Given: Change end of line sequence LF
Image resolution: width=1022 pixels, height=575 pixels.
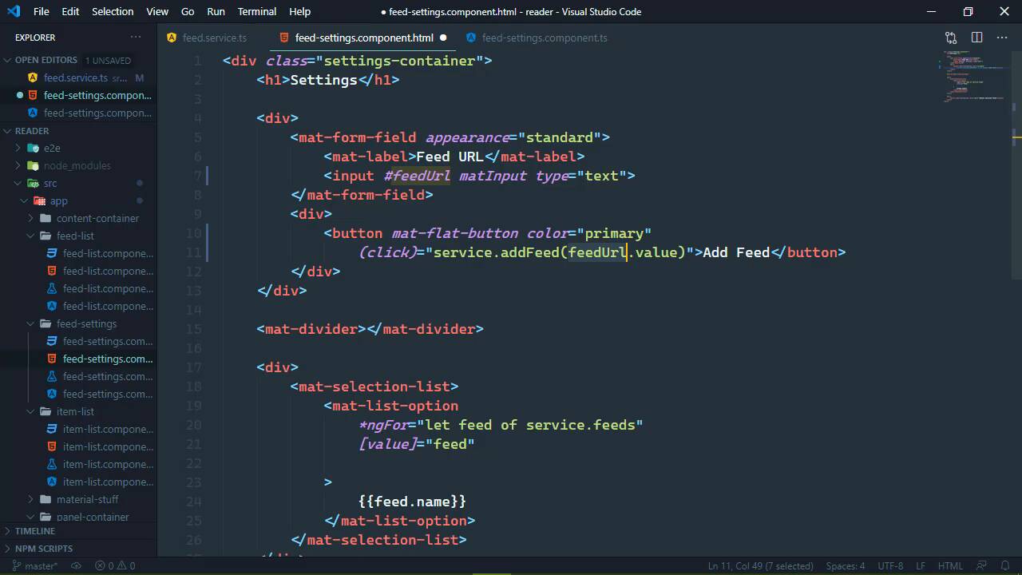Looking at the screenshot, I should [x=921, y=565].
